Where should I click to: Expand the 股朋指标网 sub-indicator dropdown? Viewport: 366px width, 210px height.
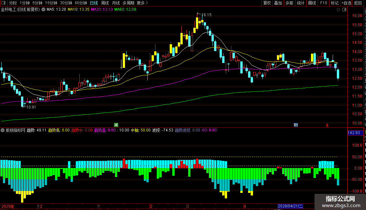coord(3,131)
